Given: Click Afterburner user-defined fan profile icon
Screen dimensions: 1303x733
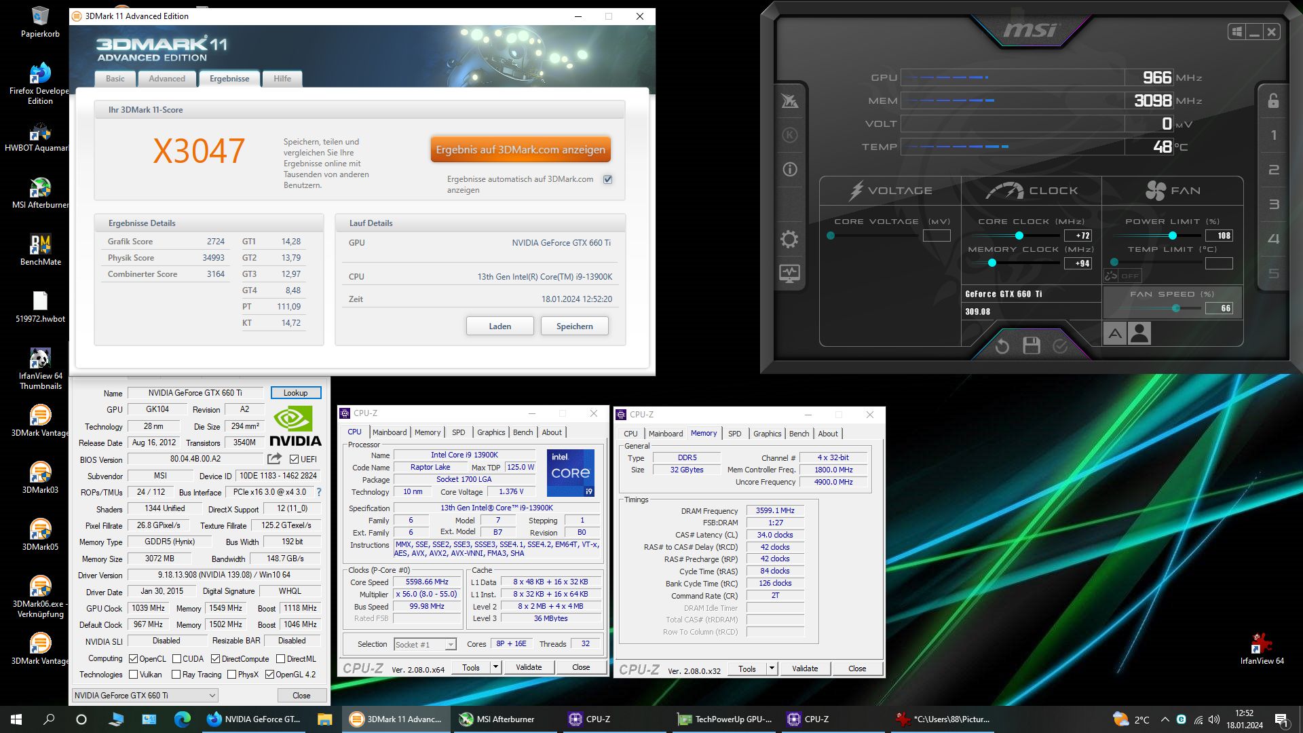Looking at the screenshot, I should (1139, 334).
